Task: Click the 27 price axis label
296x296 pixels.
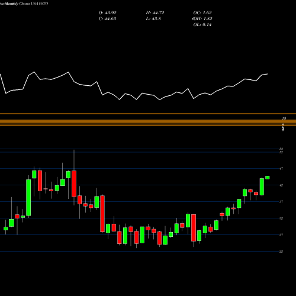Action: point(281,235)
